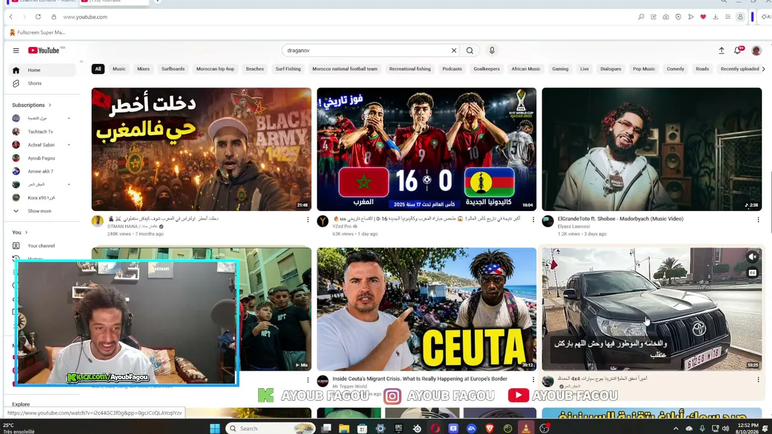Select the Comedy filter chip

pos(675,69)
